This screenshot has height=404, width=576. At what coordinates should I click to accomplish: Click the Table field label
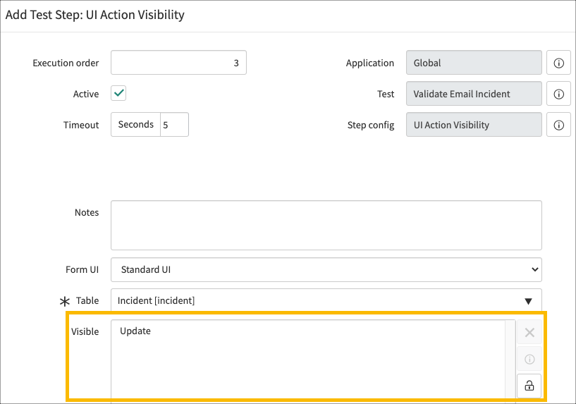87,300
